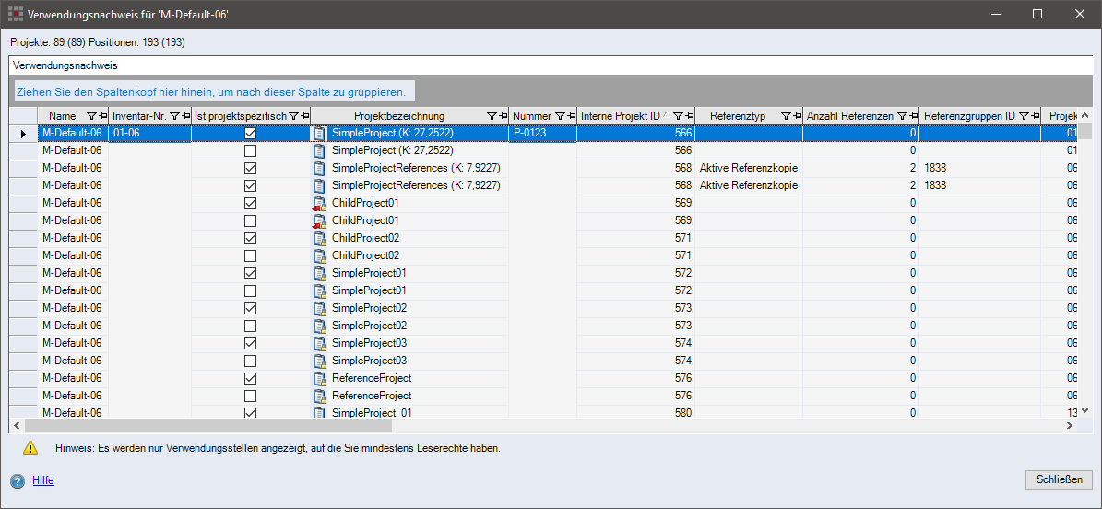
Task: Check the empty SimpleProject02 checkbox
Action: (x=250, y=326)
